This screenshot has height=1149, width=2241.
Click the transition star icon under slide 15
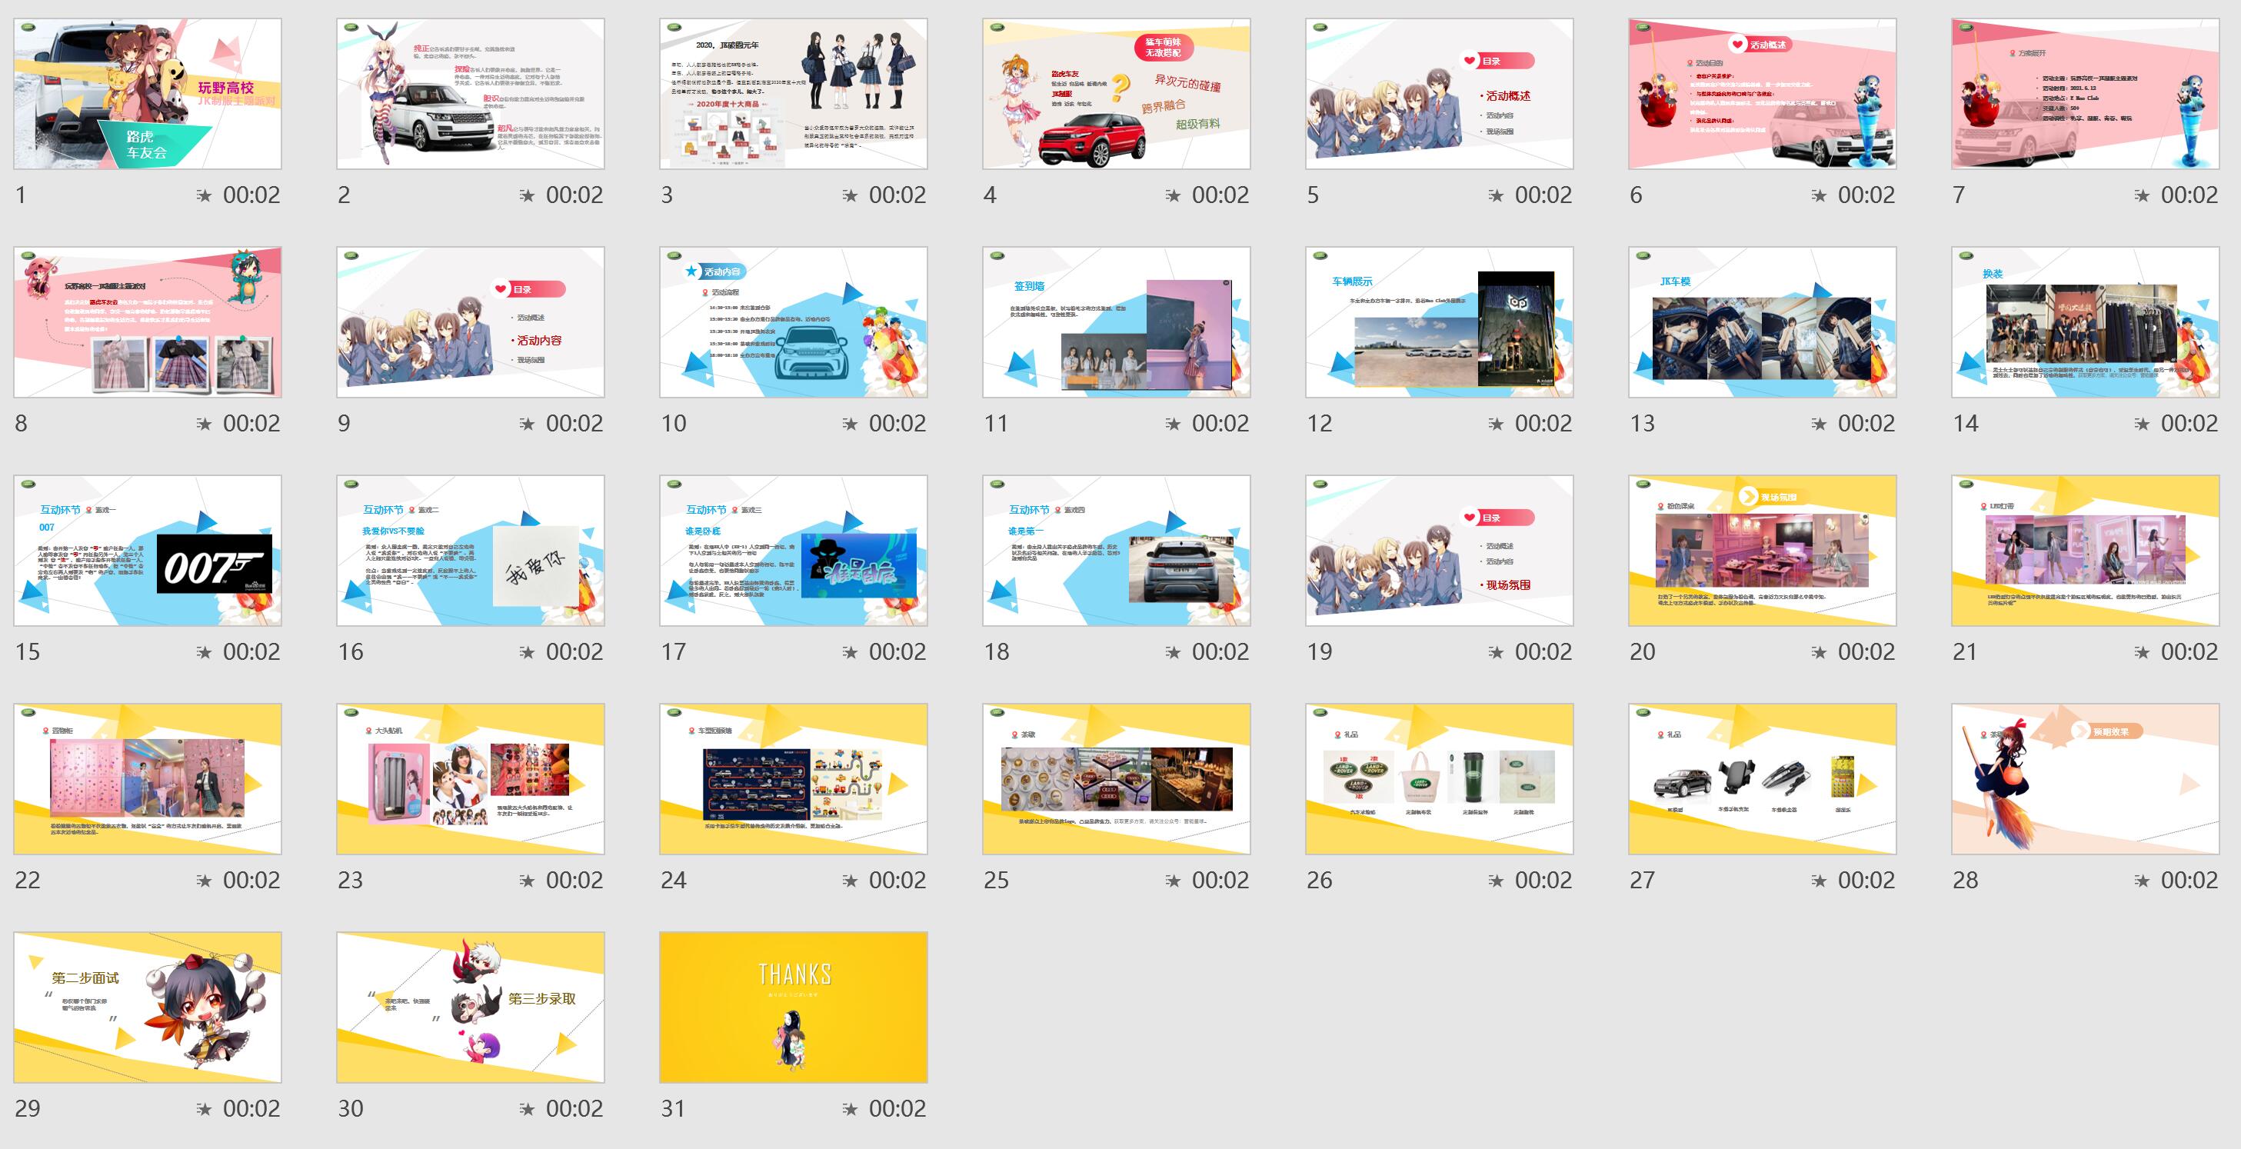(x=204, y=652)
